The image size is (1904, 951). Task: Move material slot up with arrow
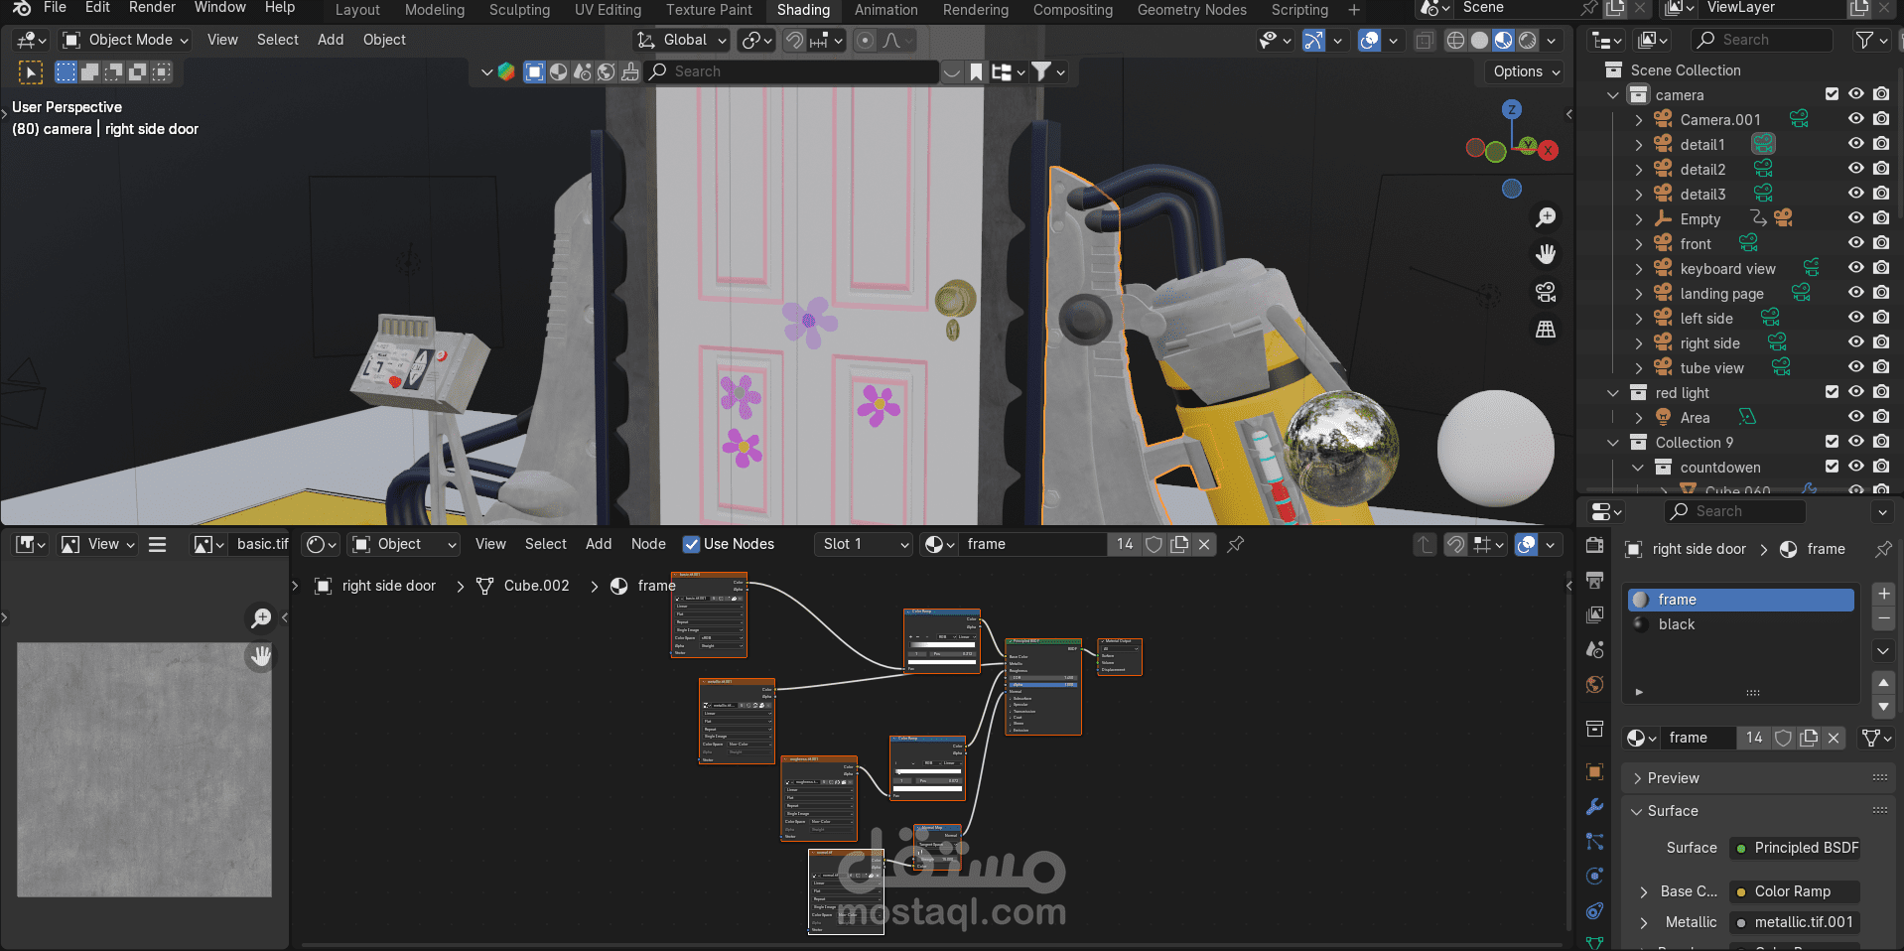tap(1883, 683)
